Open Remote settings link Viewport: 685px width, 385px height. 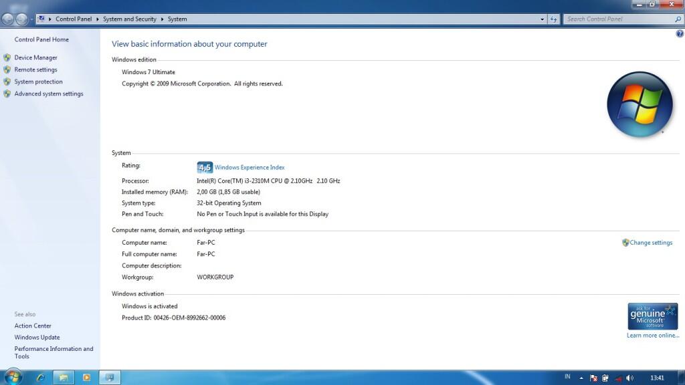(x=36, y=70)
